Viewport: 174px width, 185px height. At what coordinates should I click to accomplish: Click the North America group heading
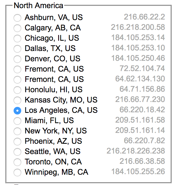tap(38, 5)
